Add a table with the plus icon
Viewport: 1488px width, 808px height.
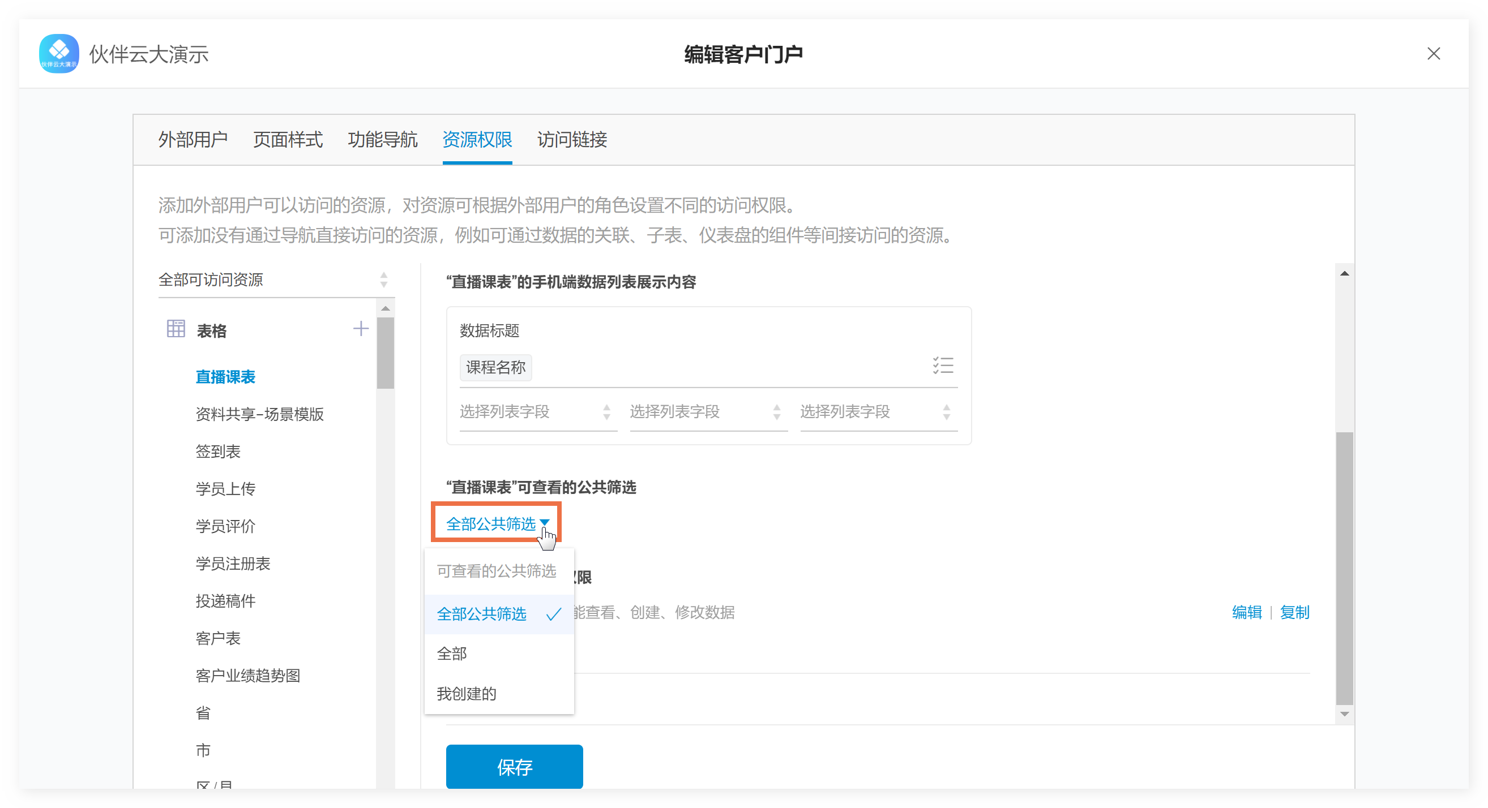tap(361, 329)
